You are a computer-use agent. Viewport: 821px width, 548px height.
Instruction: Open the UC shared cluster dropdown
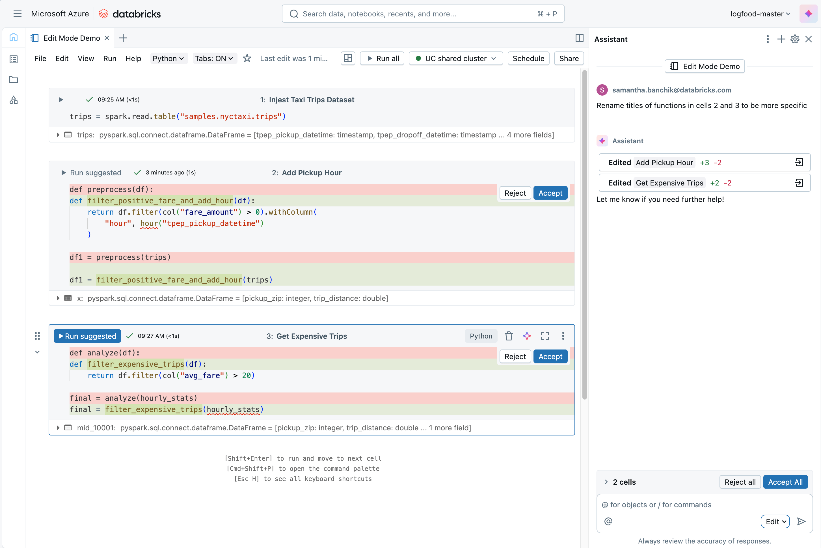(455, 58)
